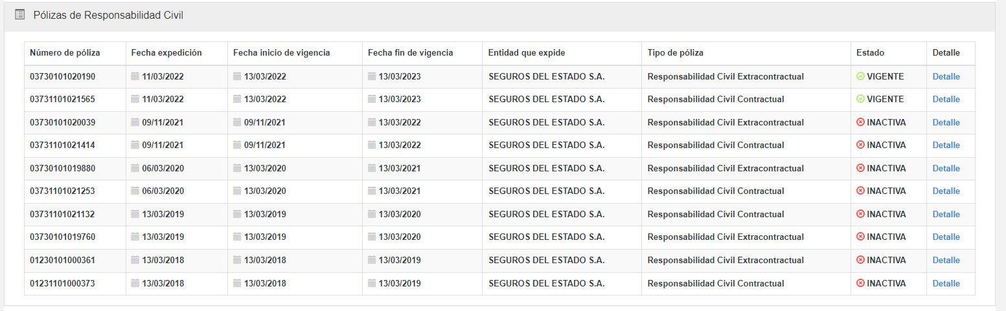
Task: View Detalle of policy 03731101021414
Action: click(946, 145)
